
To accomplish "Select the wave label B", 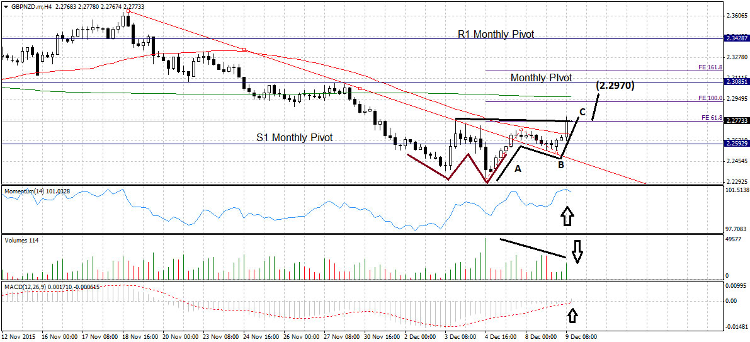I will [x=559, y=165].
